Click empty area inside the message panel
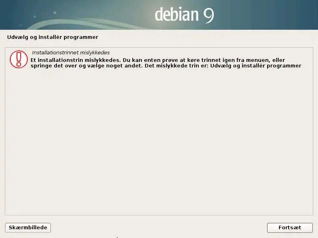Screen dimensions: 318x238 (x=159, y=142)
